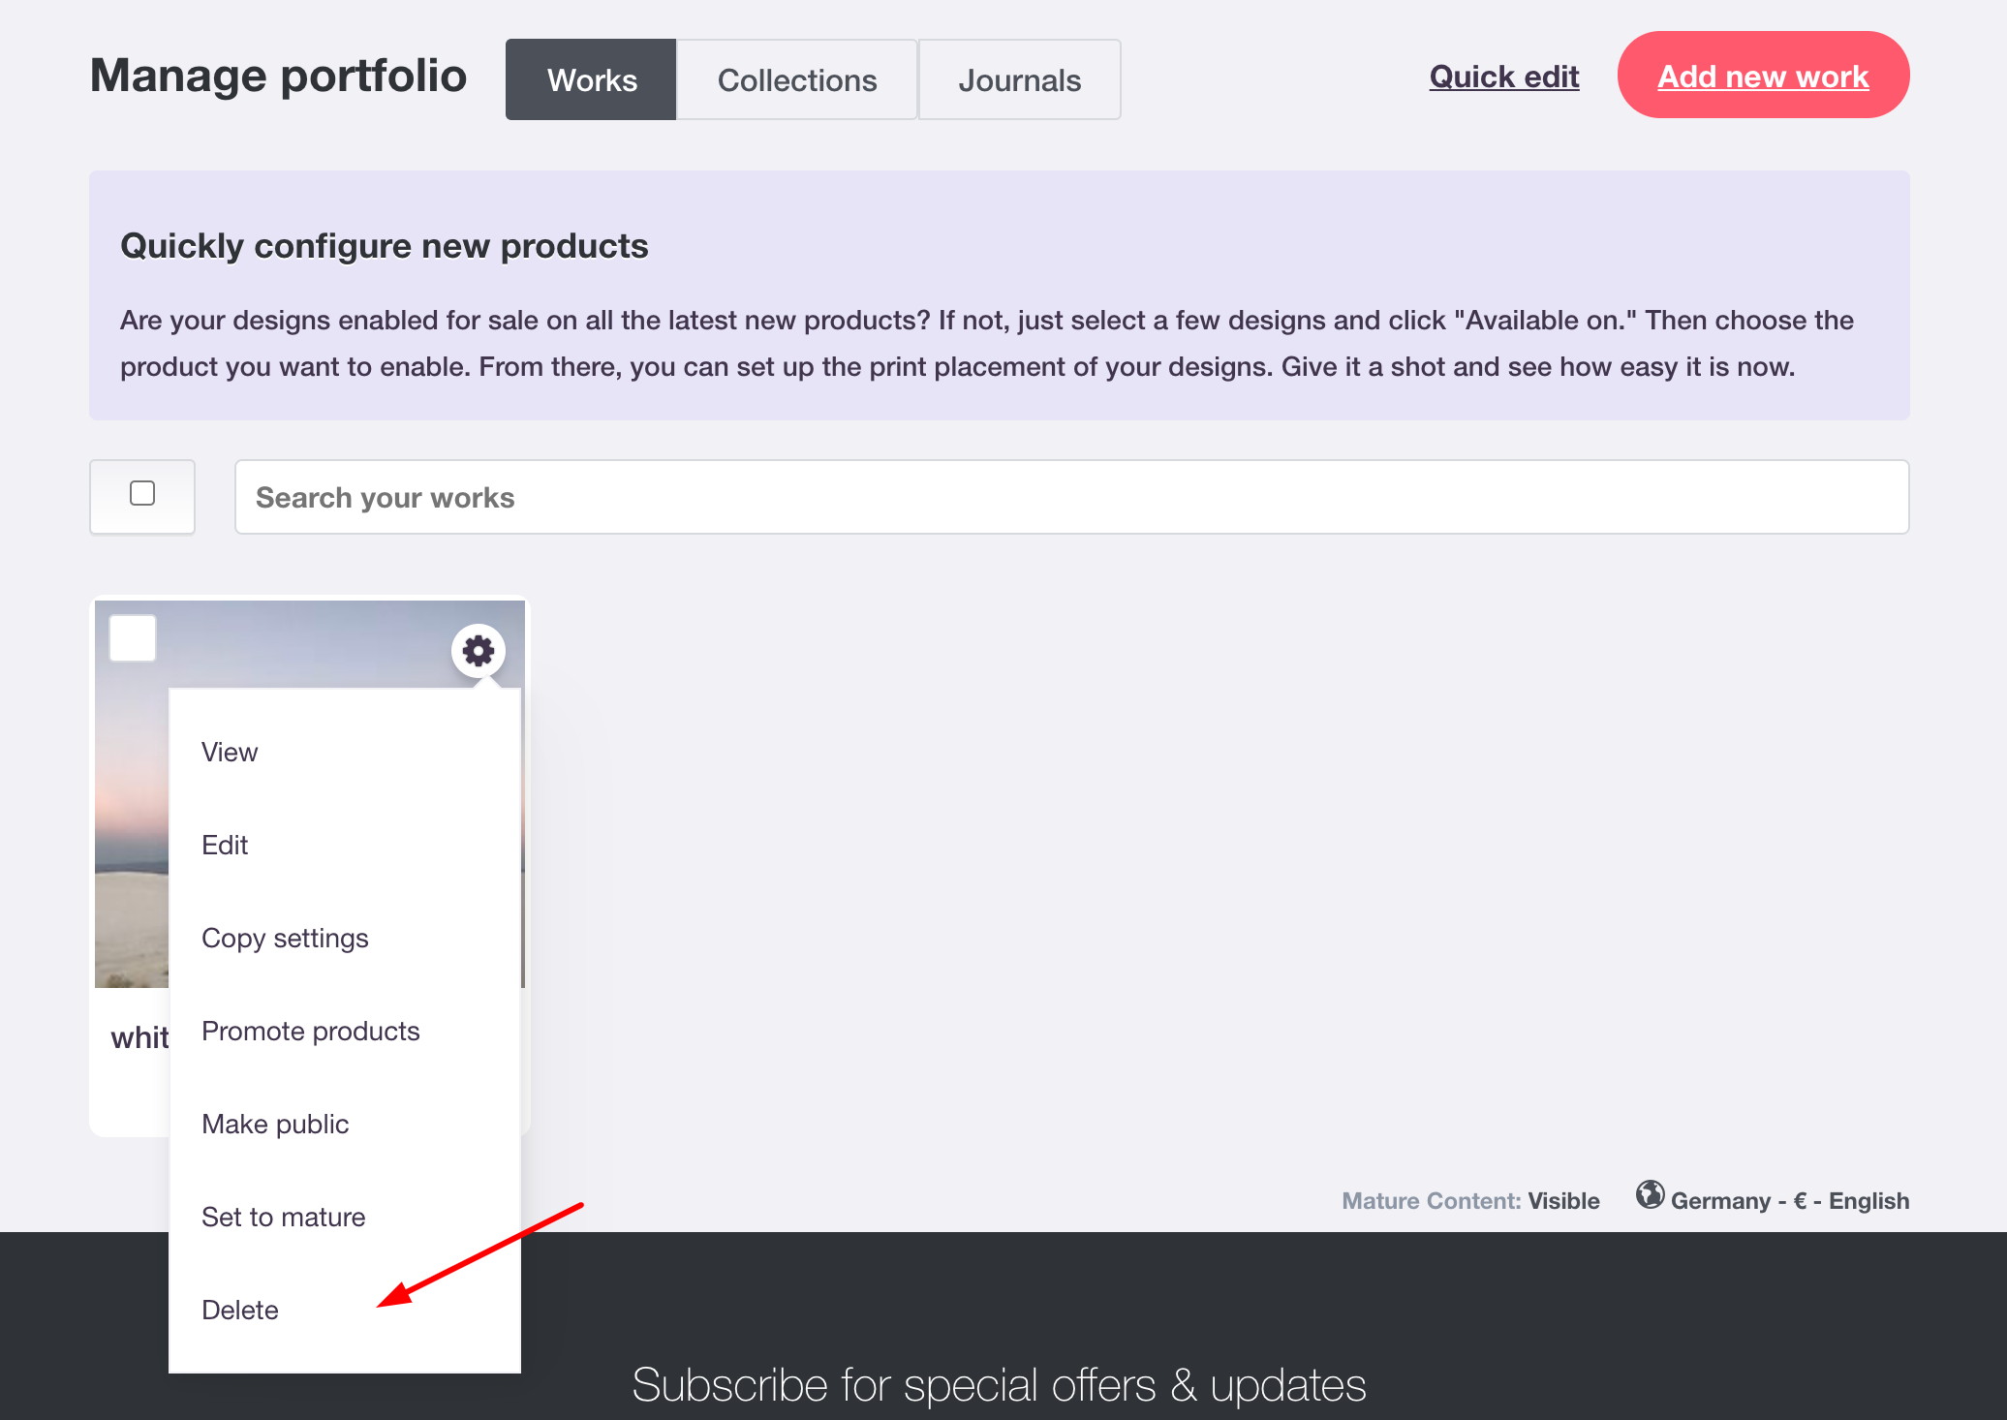Open the gear settings menu on the artwork
Image resolution: width=2007 pixels, height=1420 pixels.
(x=477, y=651)
